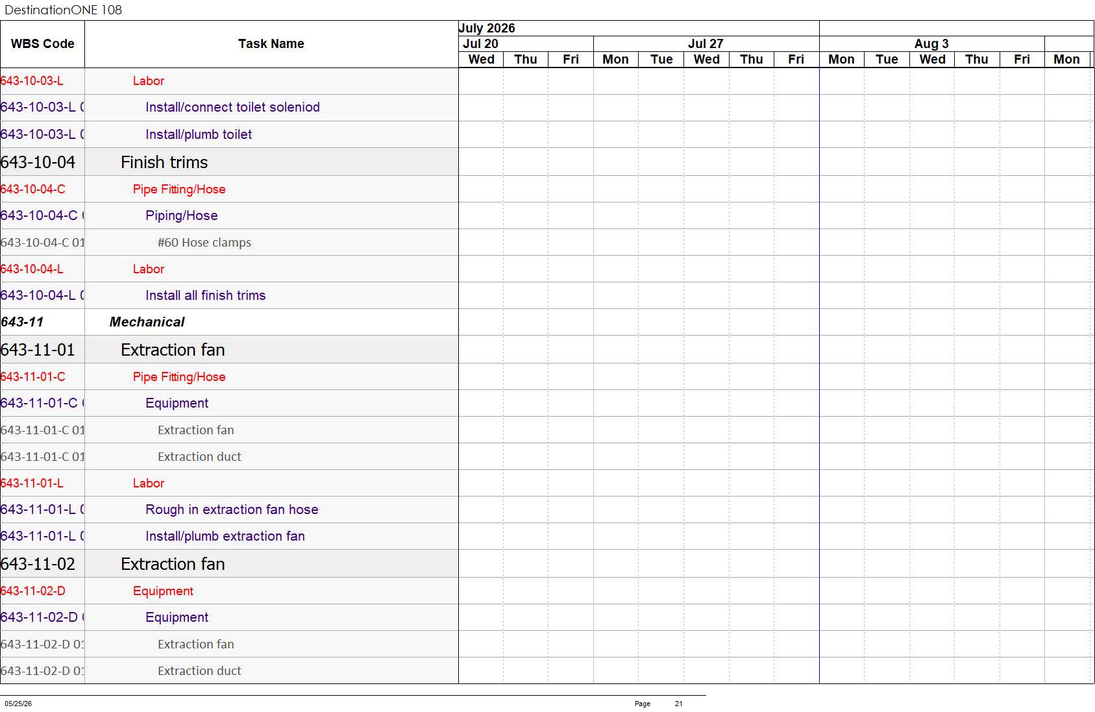Select 'Install all finish trims' task

206,295
